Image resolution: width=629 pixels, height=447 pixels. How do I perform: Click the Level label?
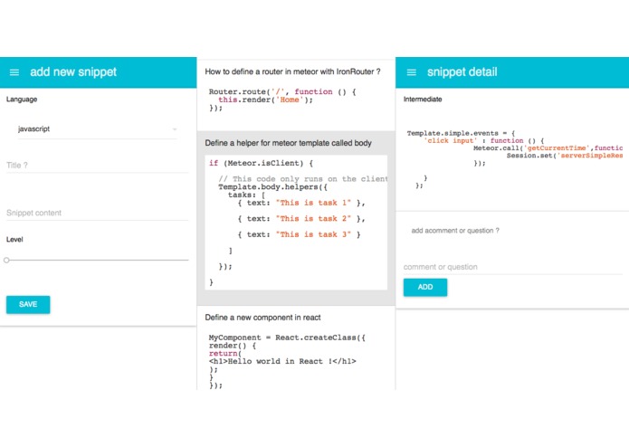click(x=14, y=240)
